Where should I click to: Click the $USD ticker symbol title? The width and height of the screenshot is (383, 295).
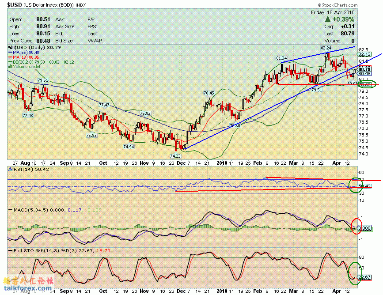15,5
